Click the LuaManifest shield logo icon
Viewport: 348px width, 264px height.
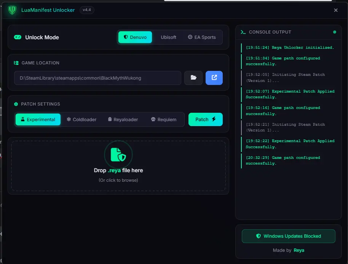tap(12, 10)
